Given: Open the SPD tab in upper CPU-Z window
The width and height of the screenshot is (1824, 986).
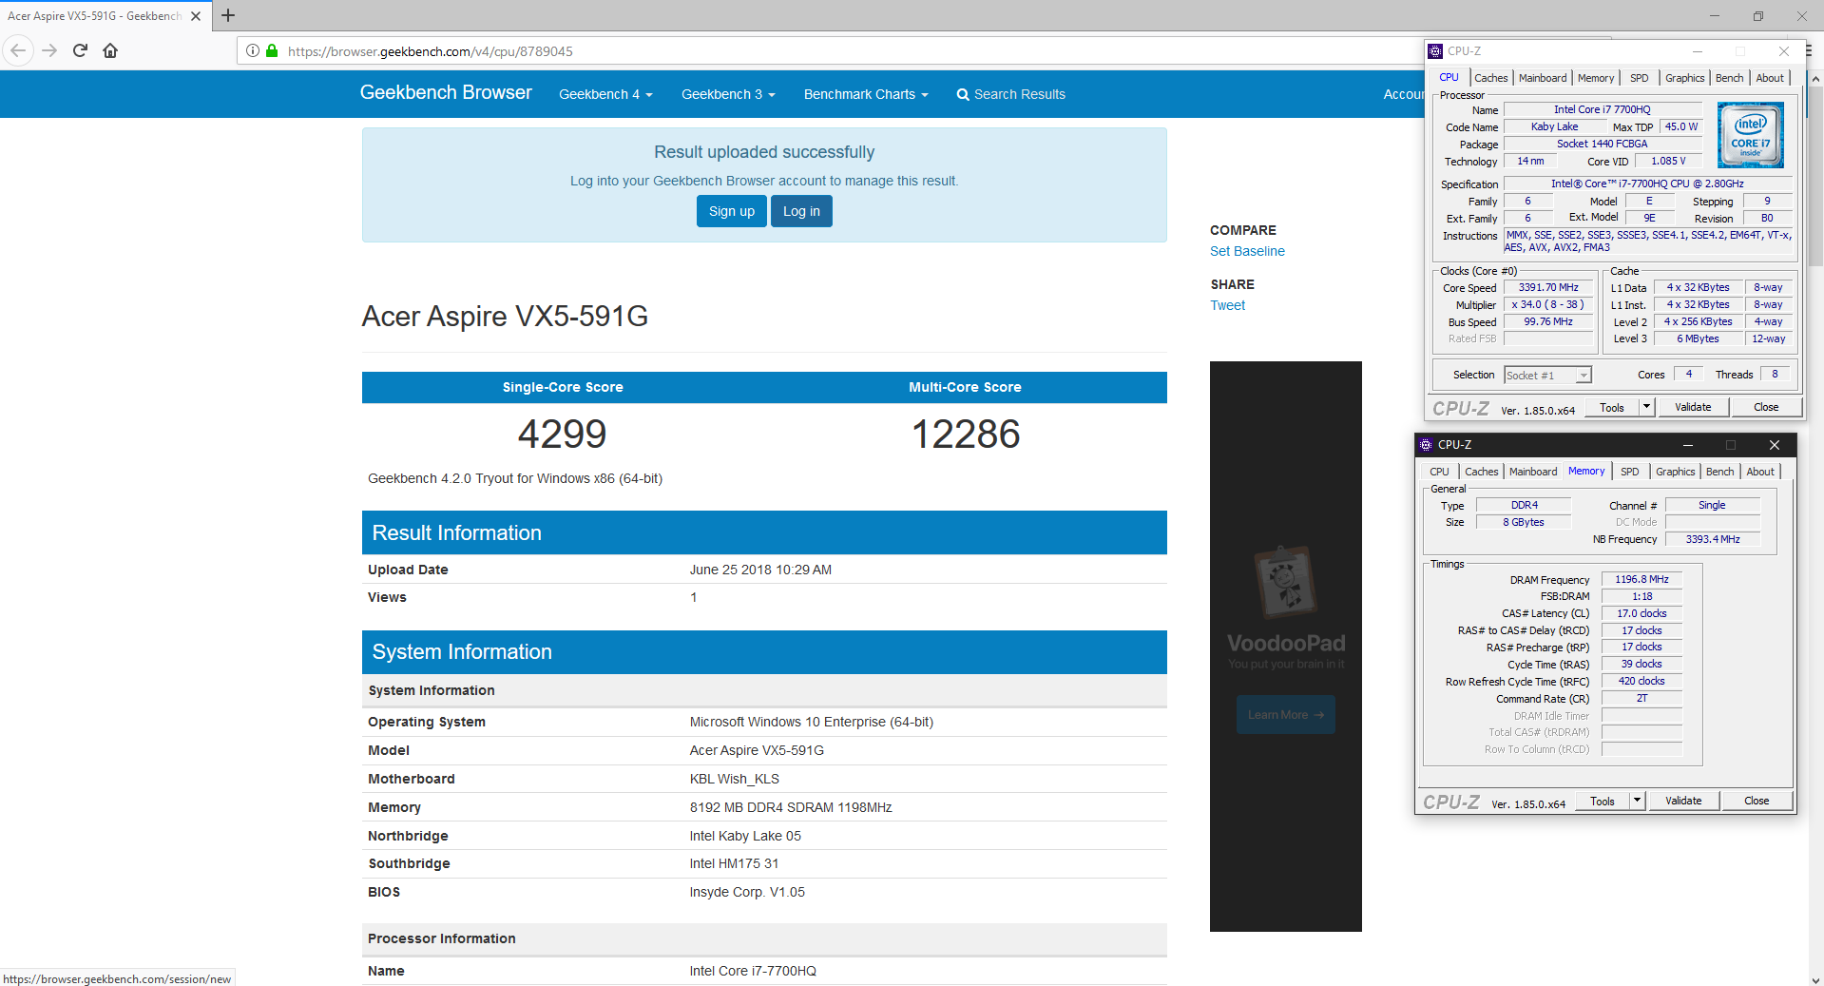Looking at the screenshot, I should coord(1639,78).
